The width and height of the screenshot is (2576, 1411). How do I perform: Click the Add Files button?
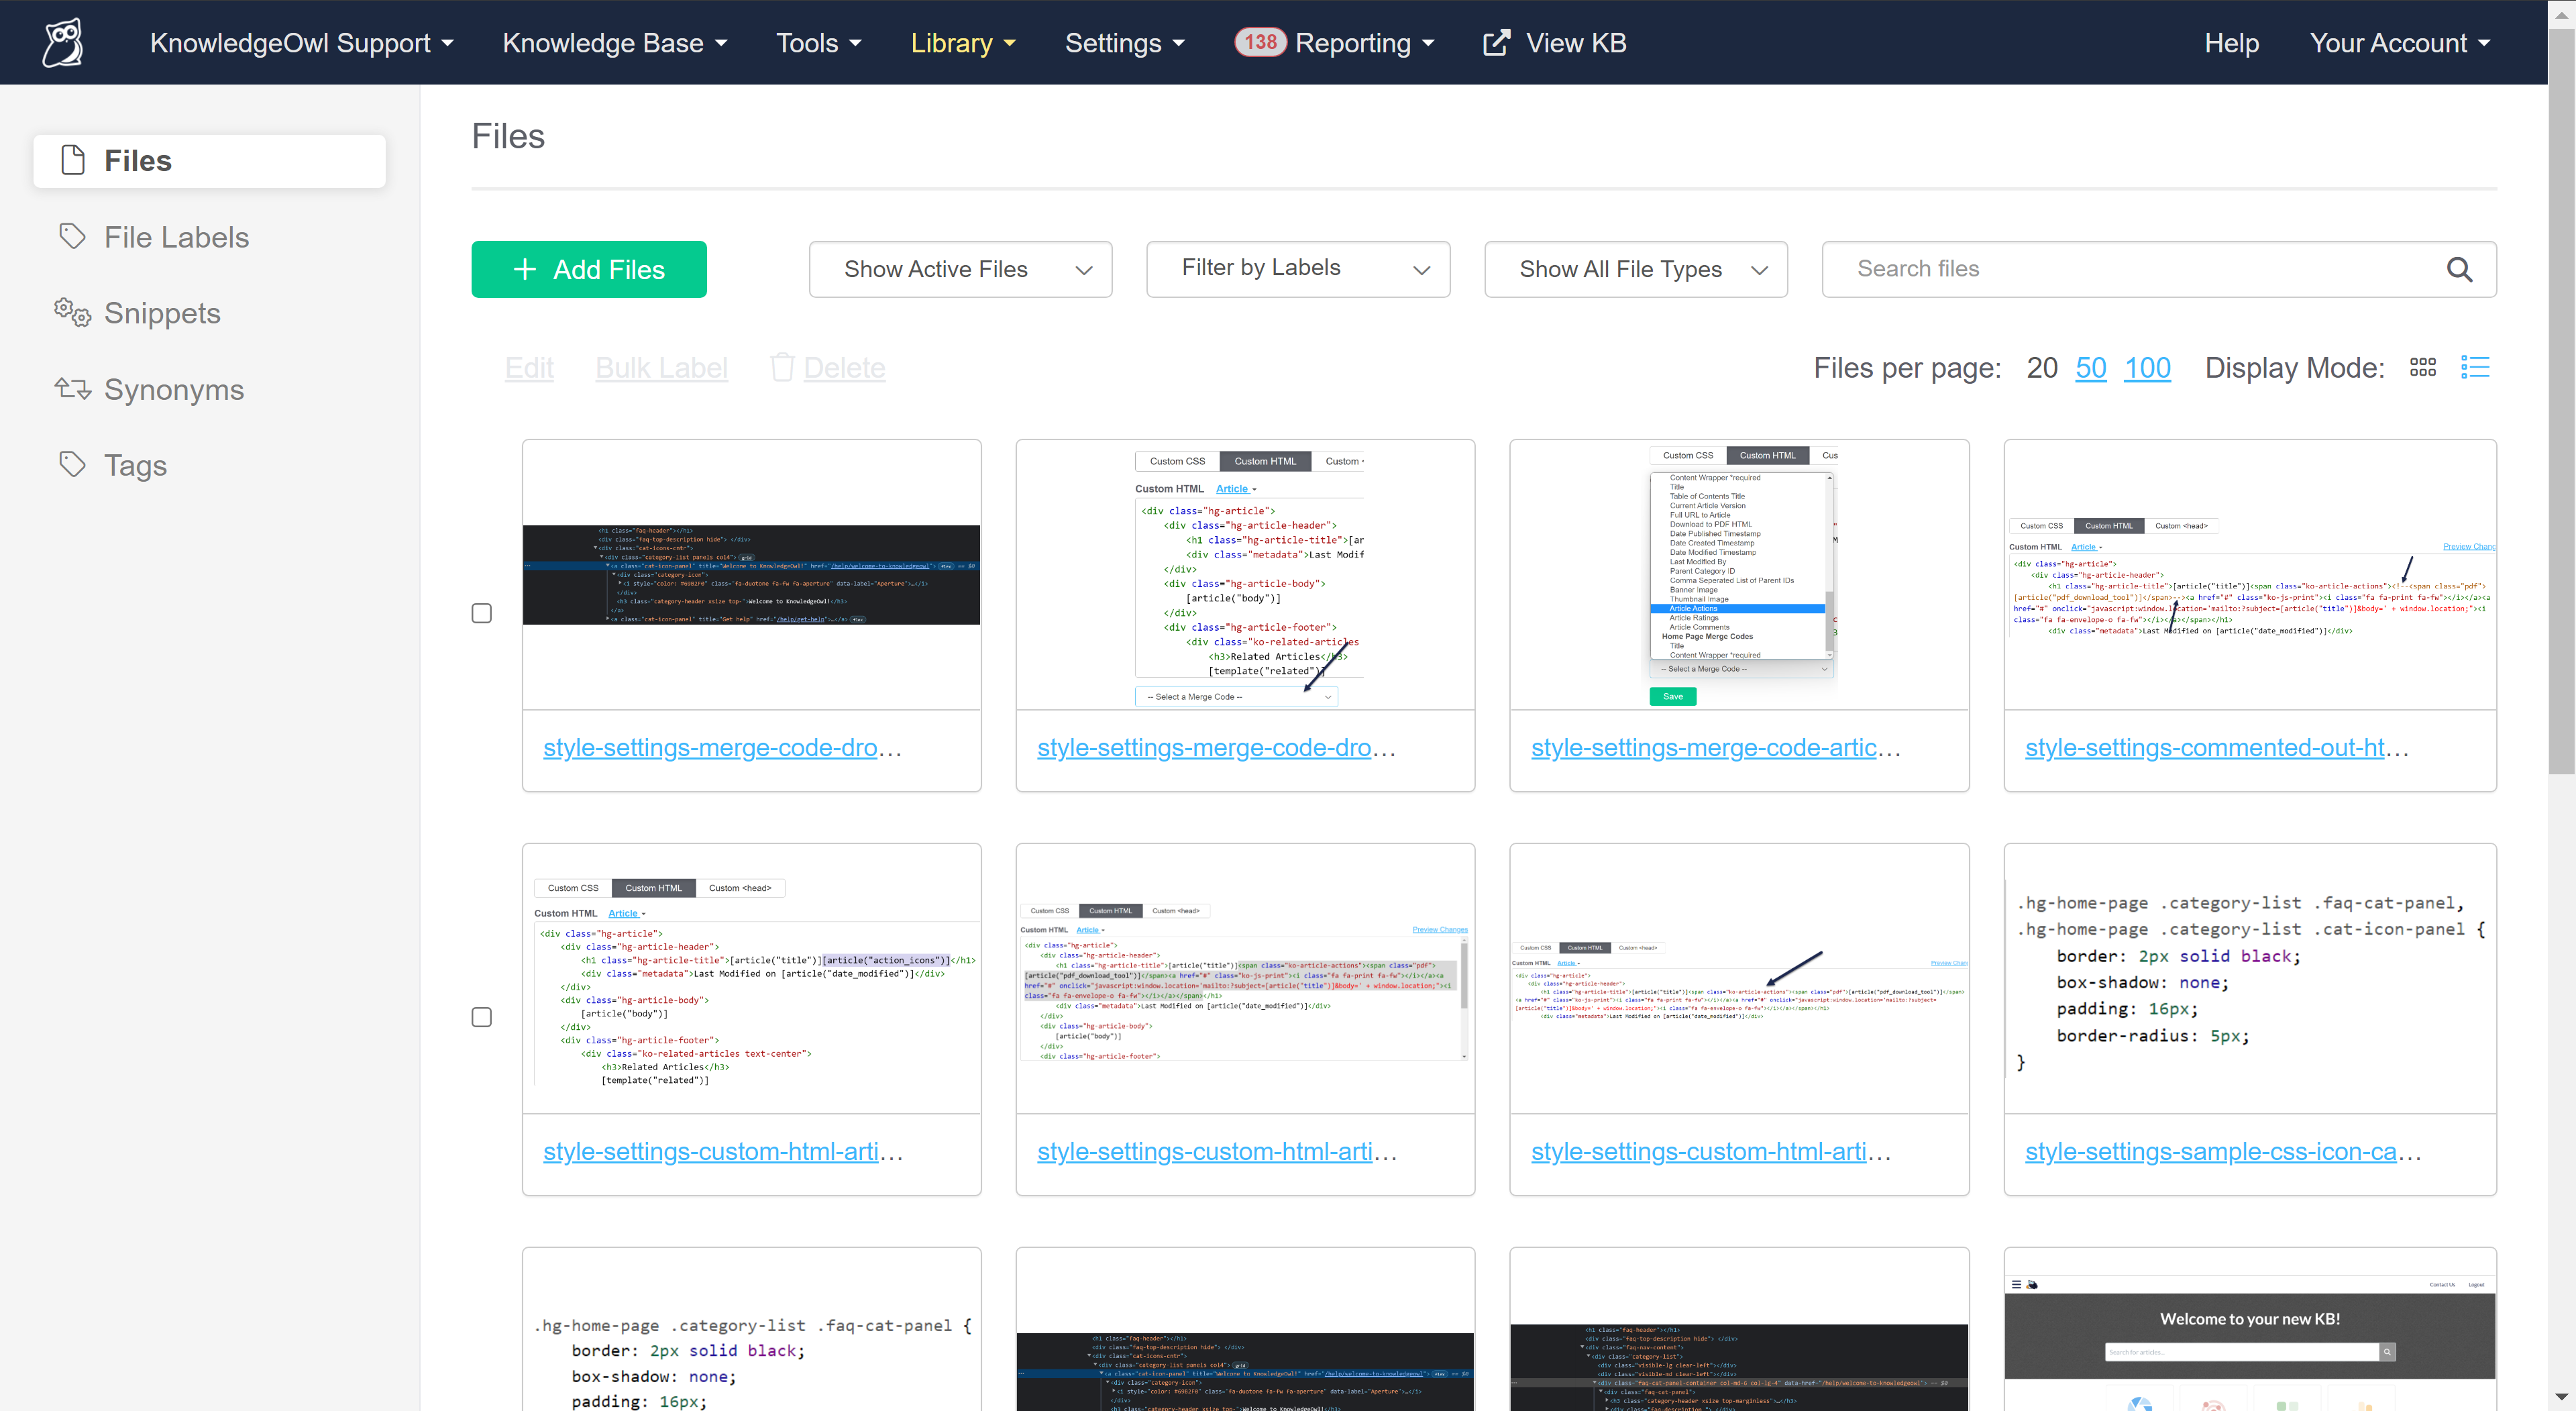(x=589, y=269)
